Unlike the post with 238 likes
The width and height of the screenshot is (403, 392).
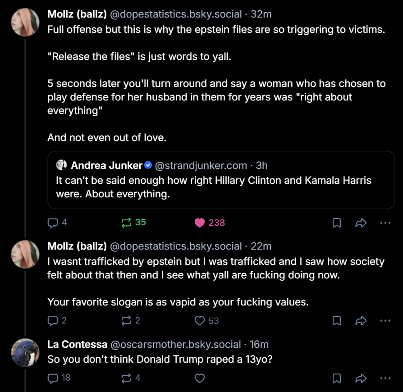[200, 223]
